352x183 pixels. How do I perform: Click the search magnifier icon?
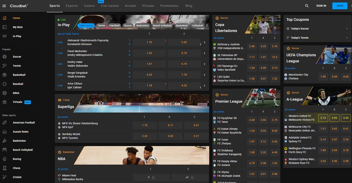[307, 5]
